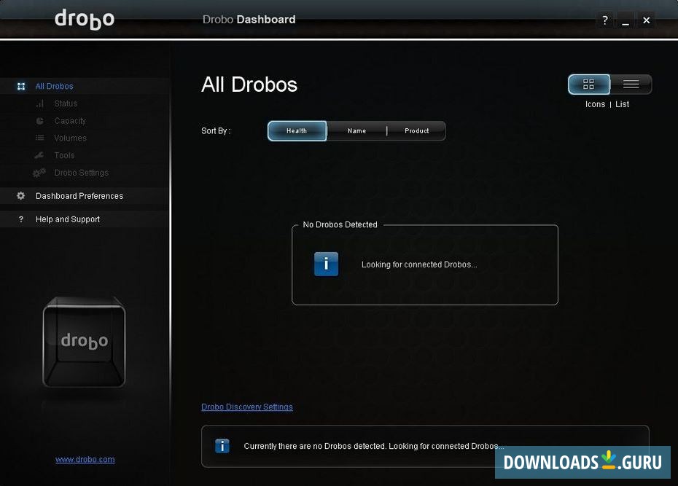Minimize the Drobo Dashboard window

[x=626, y=20]
